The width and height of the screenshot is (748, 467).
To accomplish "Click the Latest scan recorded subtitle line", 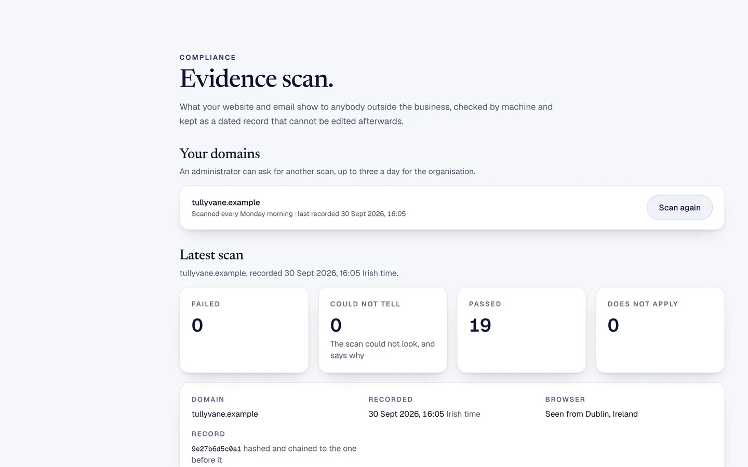I will [289, 273].
